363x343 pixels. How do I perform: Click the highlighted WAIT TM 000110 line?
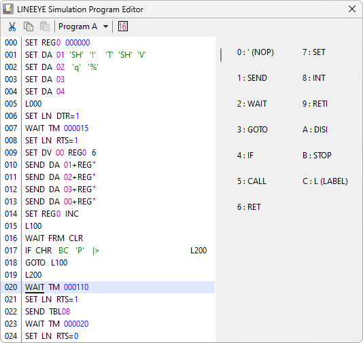click(x=108, y=287)
